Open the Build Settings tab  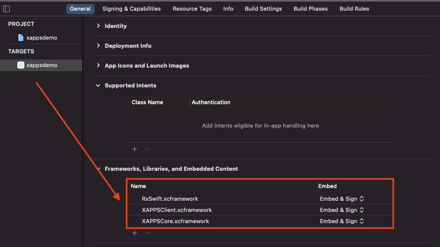click(x=263, y=9)
